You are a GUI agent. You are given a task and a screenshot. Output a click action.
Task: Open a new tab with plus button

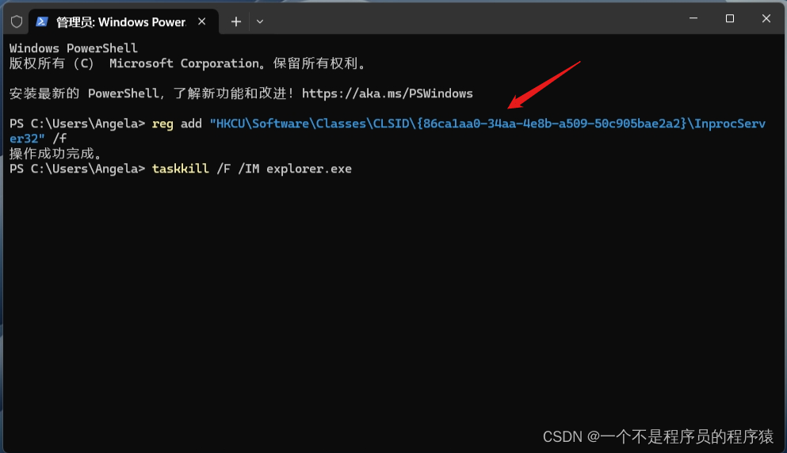[x=236, y=21]
